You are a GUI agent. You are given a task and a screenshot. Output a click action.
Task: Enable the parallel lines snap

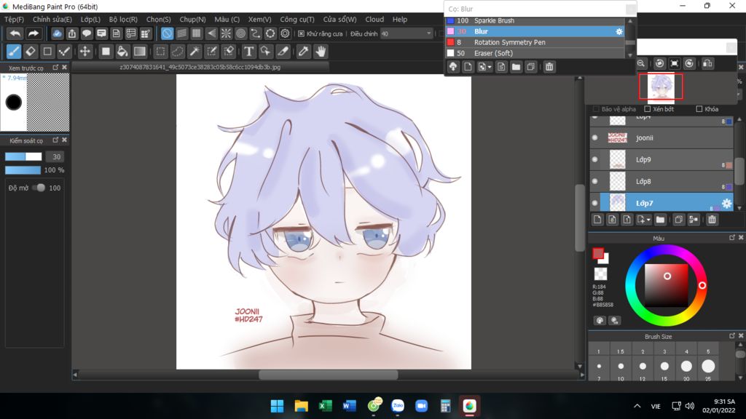[181, 33]
